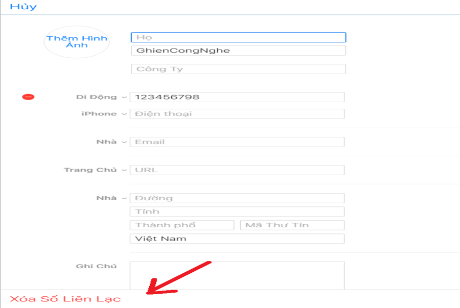Open the iPhone label dropdown
The height and width of the screenshot is (308, 460).
click(x=104, y=114)
